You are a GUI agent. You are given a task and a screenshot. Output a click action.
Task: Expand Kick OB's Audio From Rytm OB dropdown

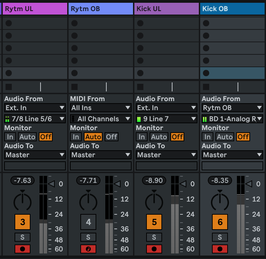tap(232, 108)
